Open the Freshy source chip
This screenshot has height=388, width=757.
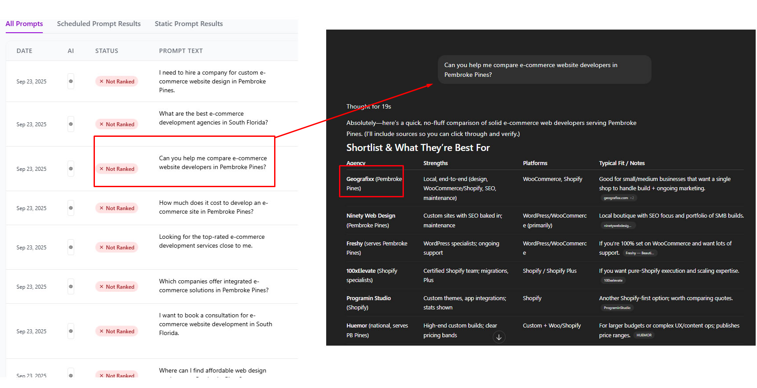(640, 253)
